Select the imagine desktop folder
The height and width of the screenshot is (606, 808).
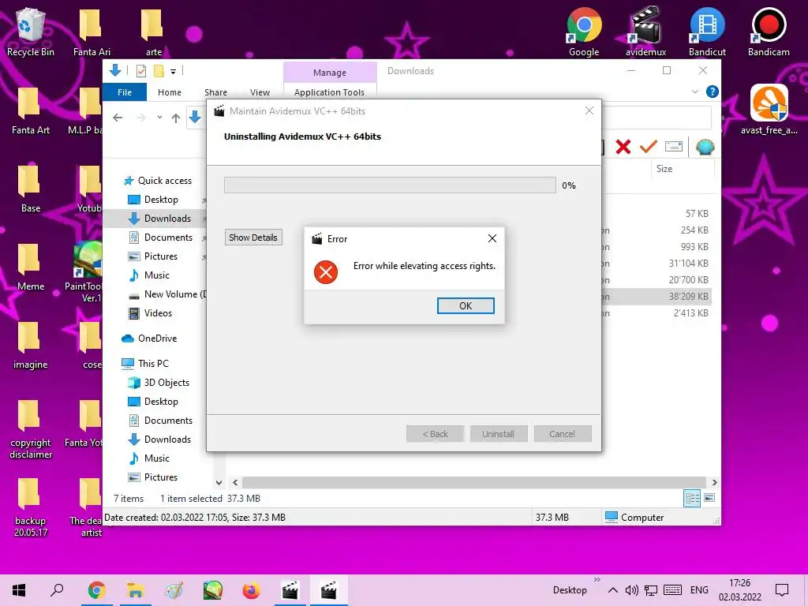[31, 346]
